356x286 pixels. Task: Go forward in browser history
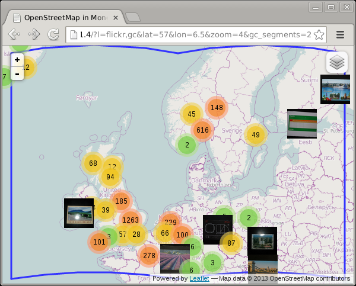(34, 34)
